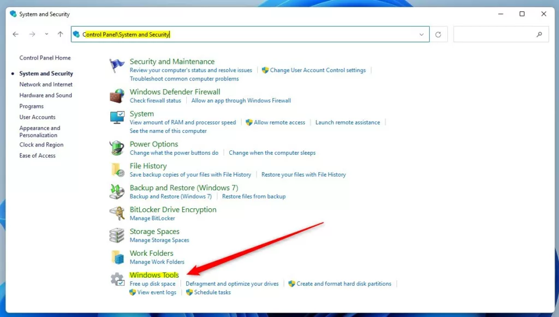
Task: Open User Accounts category
Action: (38, 117)
